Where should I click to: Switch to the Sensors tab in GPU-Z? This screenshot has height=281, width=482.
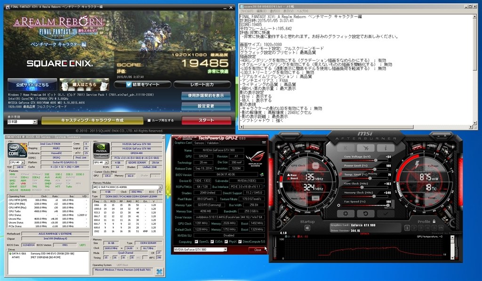coord(199,143)
